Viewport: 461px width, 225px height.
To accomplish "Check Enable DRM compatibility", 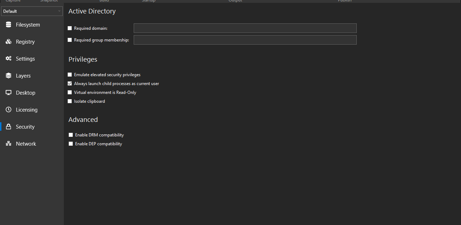I will (x=71, y=135).
